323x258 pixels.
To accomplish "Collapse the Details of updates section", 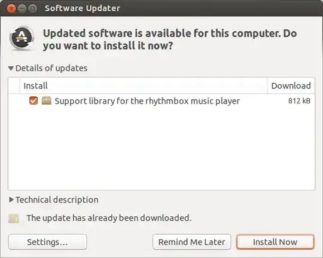I will pos(11,68).
